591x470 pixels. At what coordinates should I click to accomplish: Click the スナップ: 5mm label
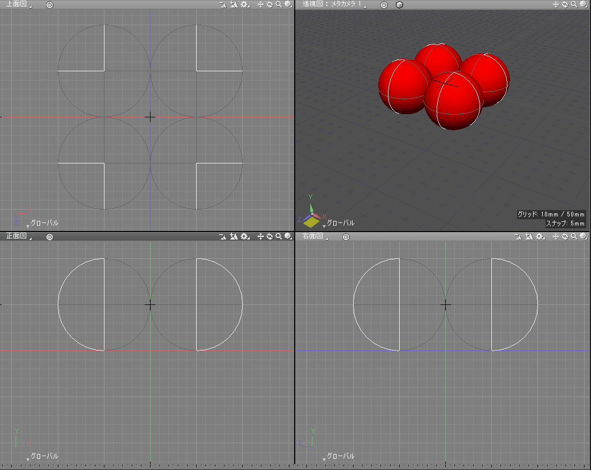566,223
